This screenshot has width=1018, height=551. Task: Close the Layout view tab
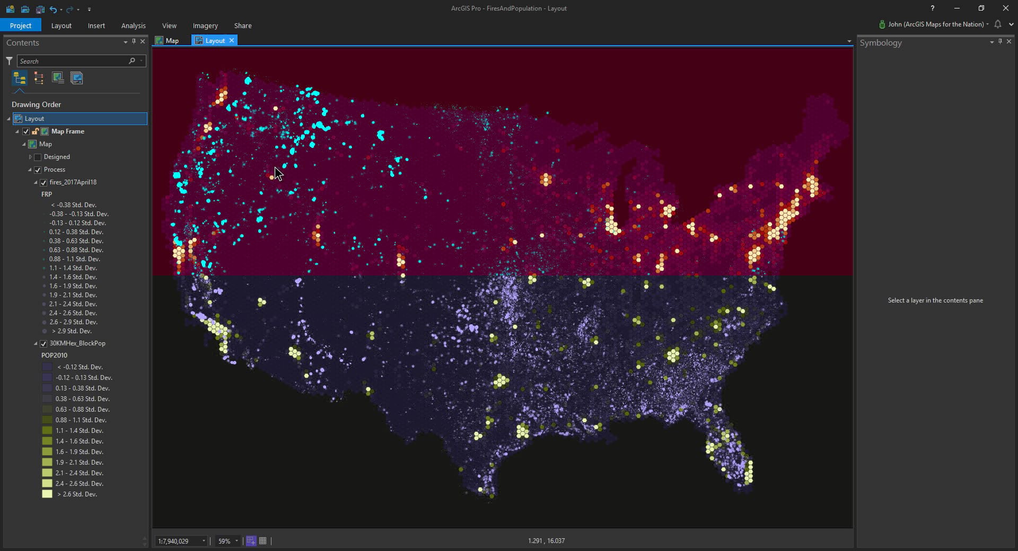pyautogui.click(x=232, y=40)
